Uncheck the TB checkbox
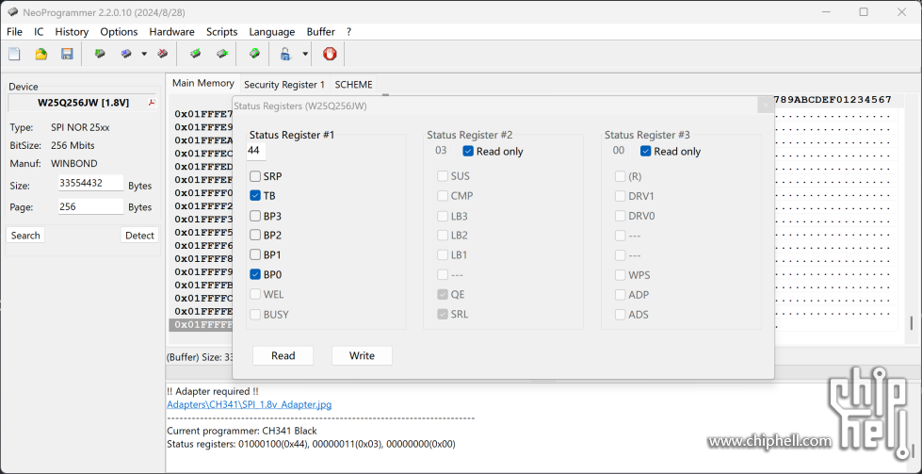Image resolution: width=922 pixels, height=474 pixels. tap(255, 195)
